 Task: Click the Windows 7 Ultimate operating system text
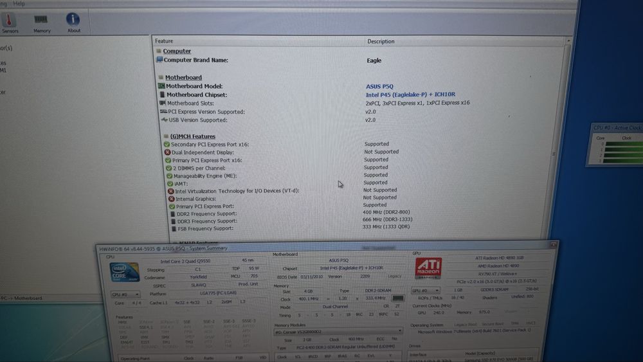pos(474,331)
